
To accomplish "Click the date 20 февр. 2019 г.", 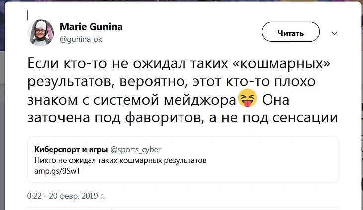I will [77, 196].
